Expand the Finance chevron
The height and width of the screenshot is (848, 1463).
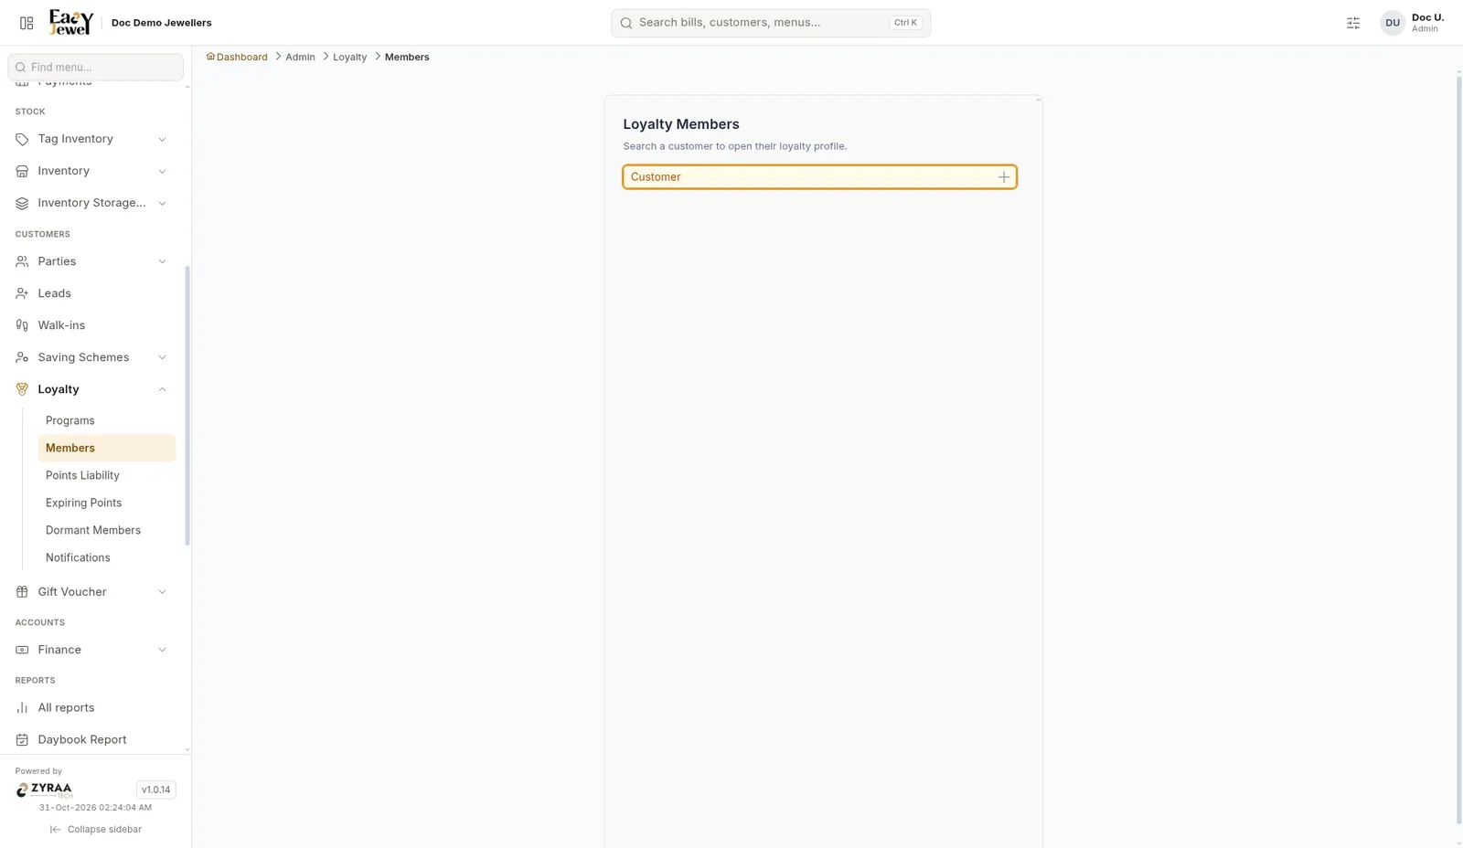162,650
